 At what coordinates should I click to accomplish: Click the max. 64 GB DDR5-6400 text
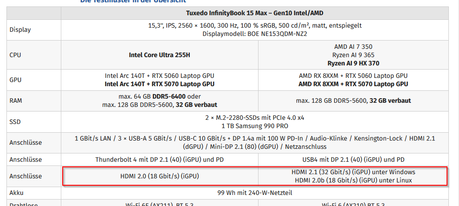click(150, 97)
